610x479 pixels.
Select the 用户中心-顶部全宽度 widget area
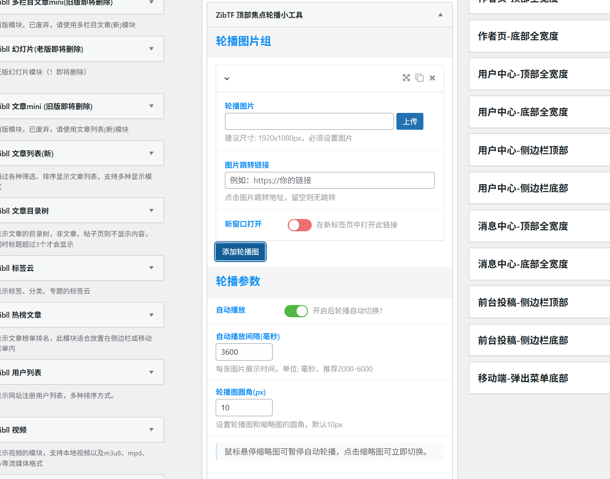point(539,74)
